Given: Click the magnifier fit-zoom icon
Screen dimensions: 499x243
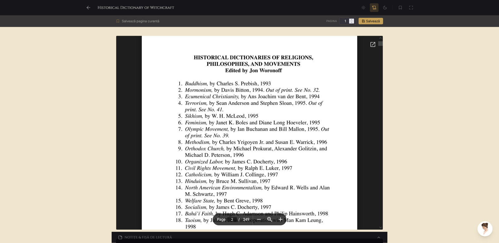Looking at the screenshot, I should [269, 220].
